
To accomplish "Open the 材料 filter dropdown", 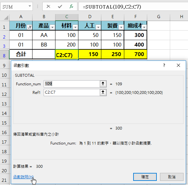I will coord(76,27).
